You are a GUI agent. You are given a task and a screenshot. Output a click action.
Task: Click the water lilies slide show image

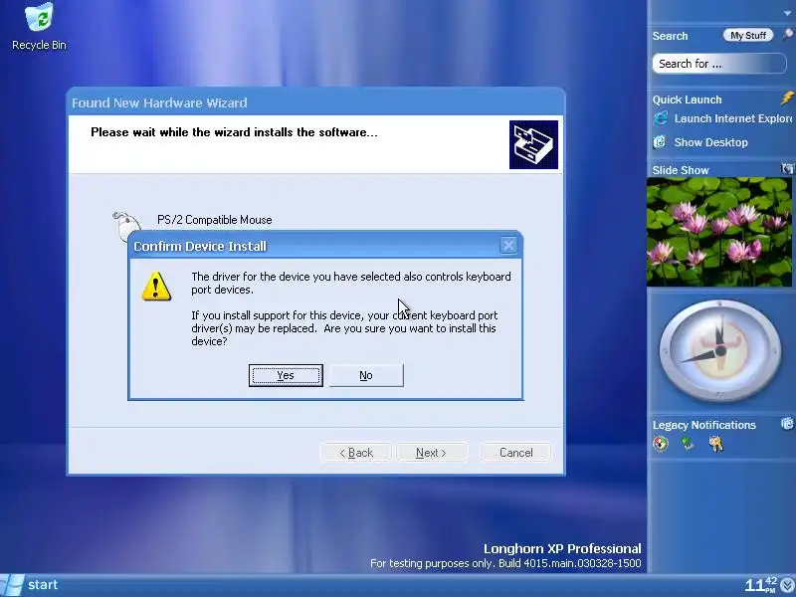click(x=719, y=232)
